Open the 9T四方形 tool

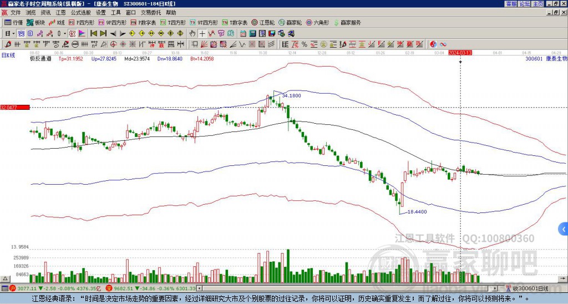pos(204,22)
